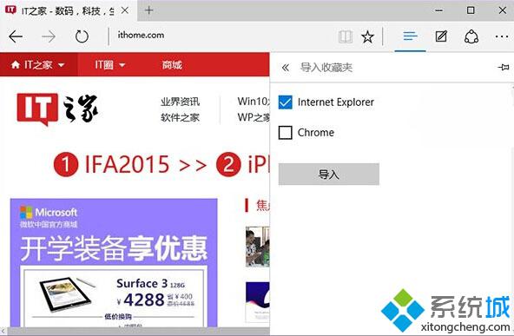Open the 商城 menu item
The height and width of the screenshot is (336, 514).
point(172,65)
